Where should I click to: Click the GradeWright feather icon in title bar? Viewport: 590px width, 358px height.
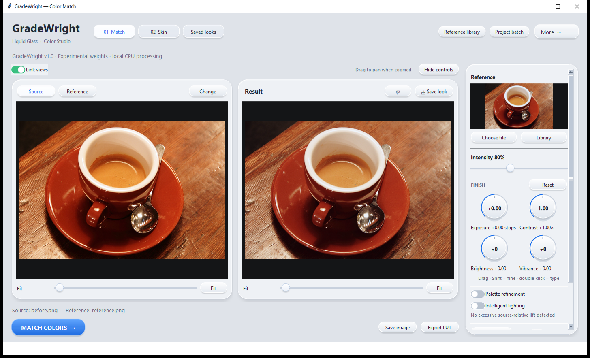pyautogui.click(x=10, y=6)
